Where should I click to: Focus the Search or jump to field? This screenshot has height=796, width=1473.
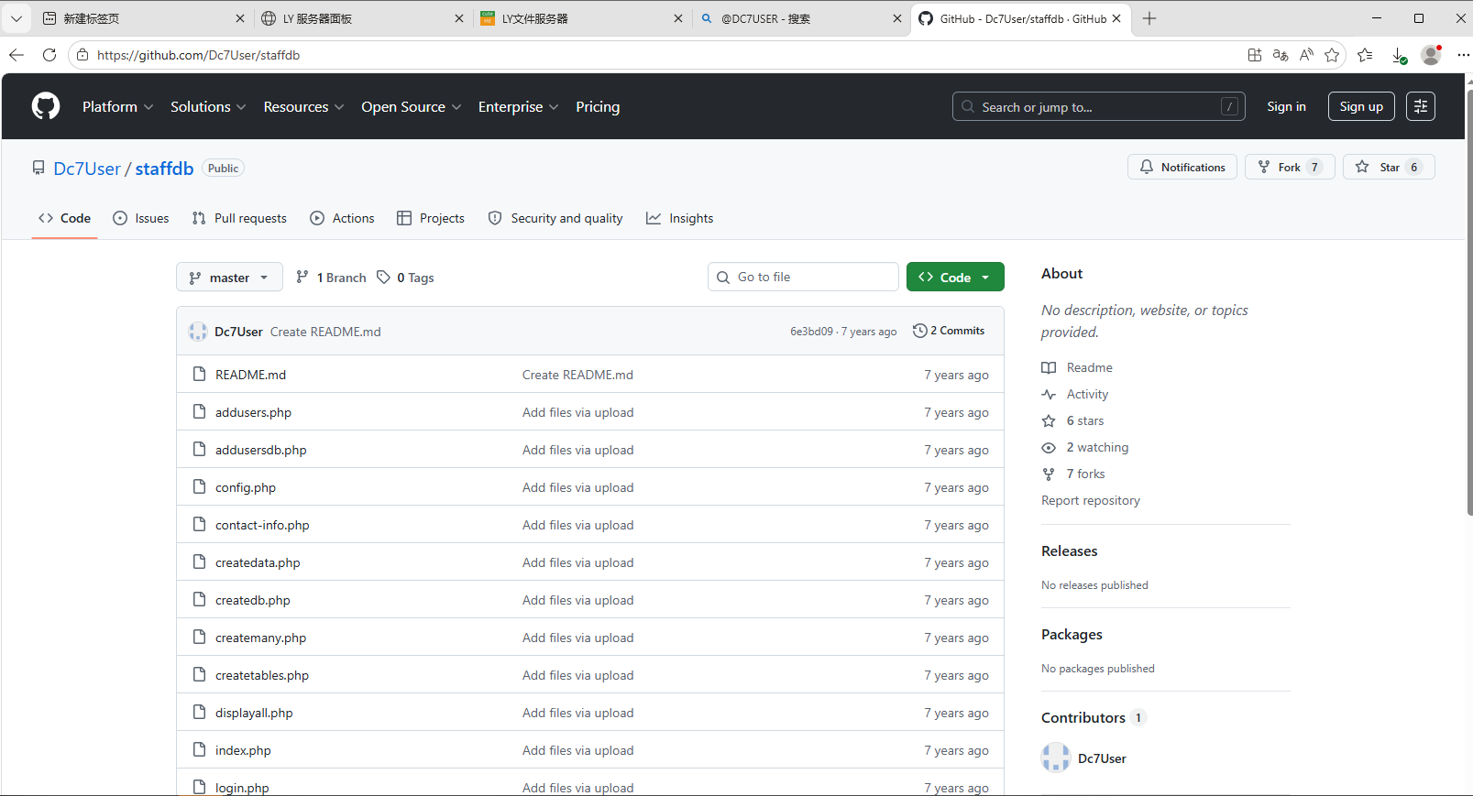(1098, 106)
